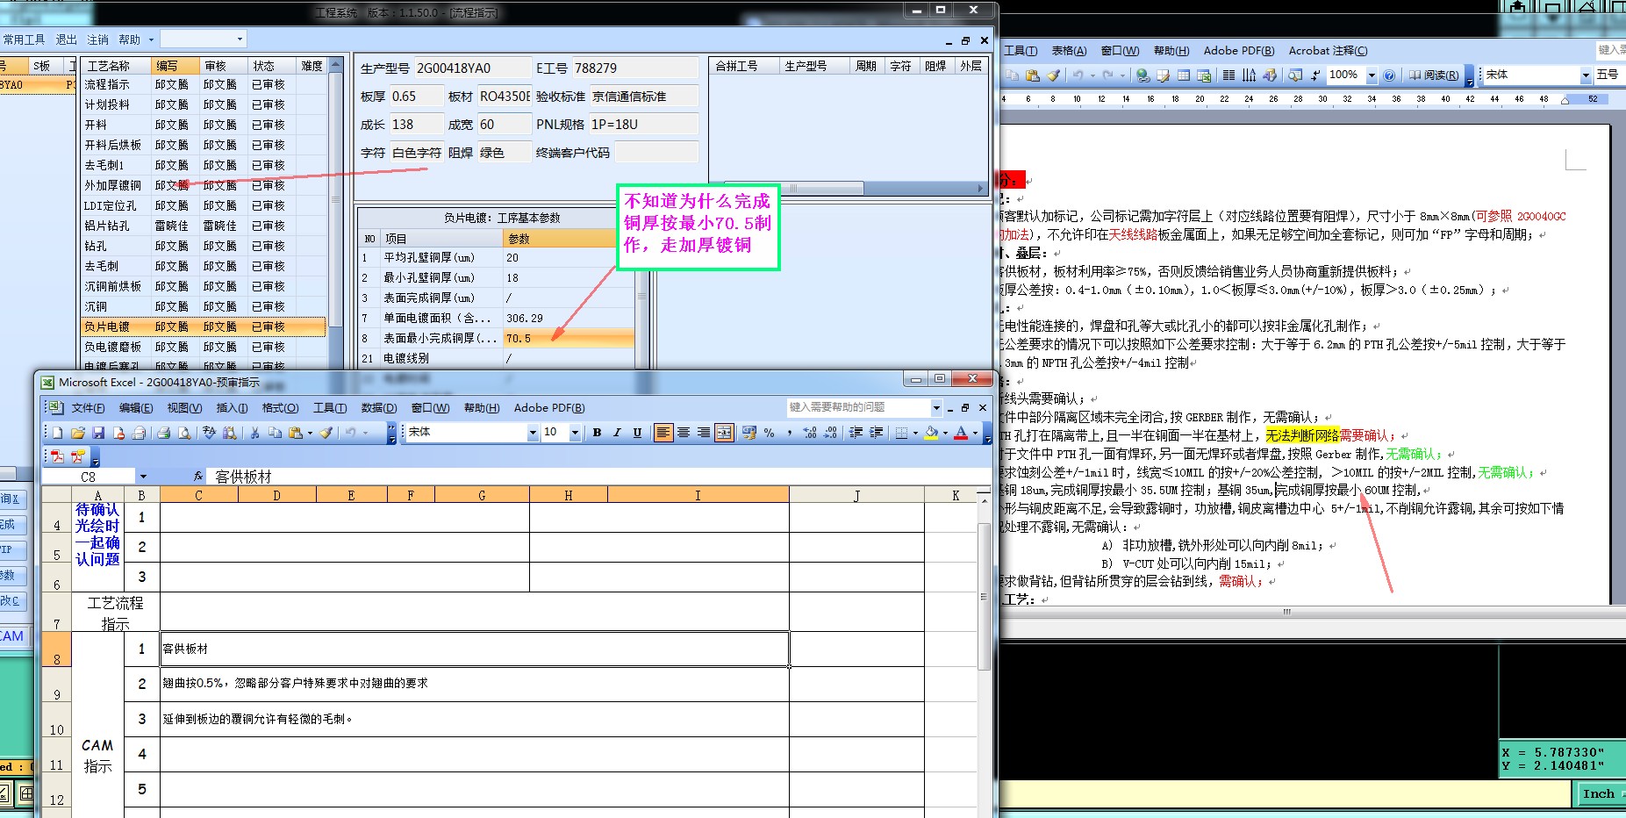Select Format Painter brush in Excel toolbar

(x=326, y=433)
